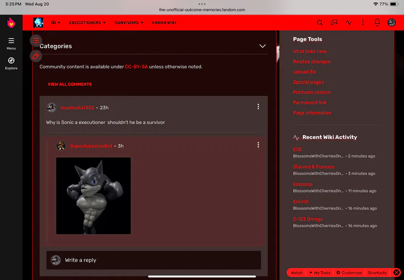Open Printable version link
This screenshot has width=404, height=280.
312,92
